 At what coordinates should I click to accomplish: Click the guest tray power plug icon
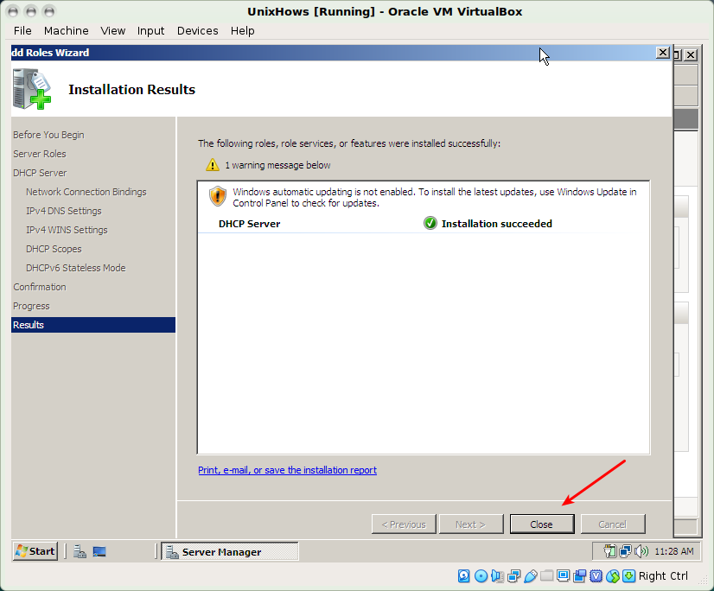609,551
